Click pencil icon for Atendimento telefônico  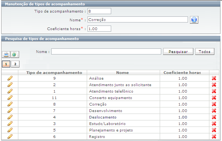coord(10,91)
